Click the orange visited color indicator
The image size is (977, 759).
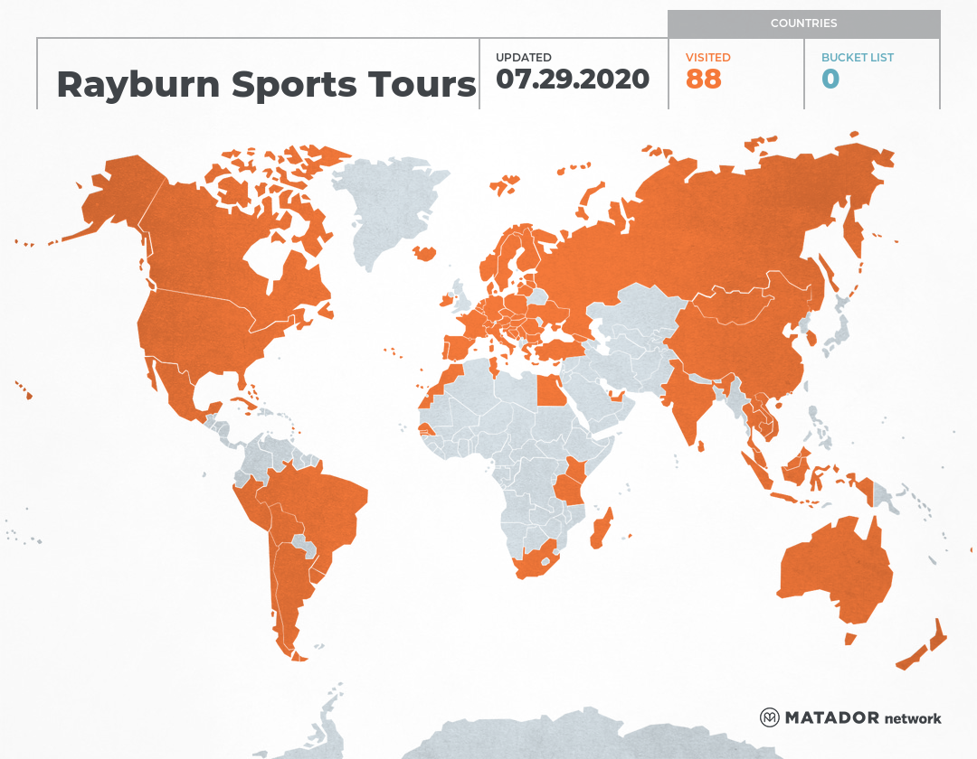(707, 57)
